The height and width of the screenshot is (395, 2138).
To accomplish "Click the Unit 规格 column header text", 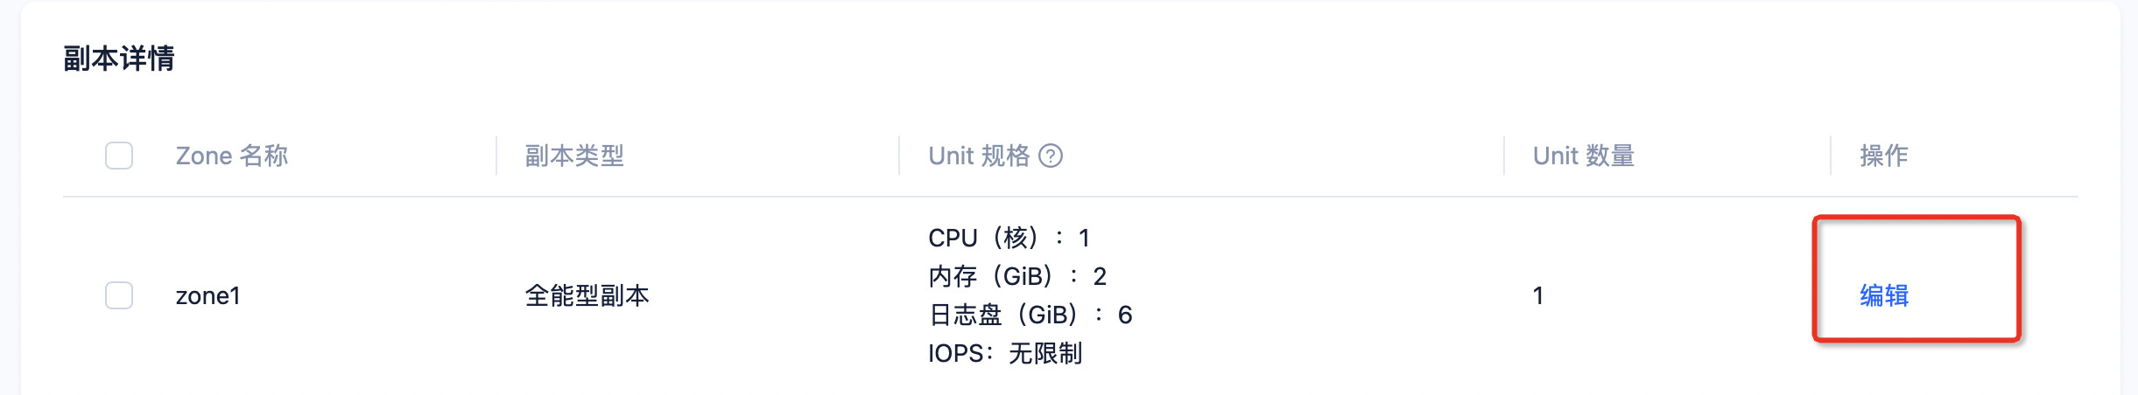I will click(x=979, y=156).
